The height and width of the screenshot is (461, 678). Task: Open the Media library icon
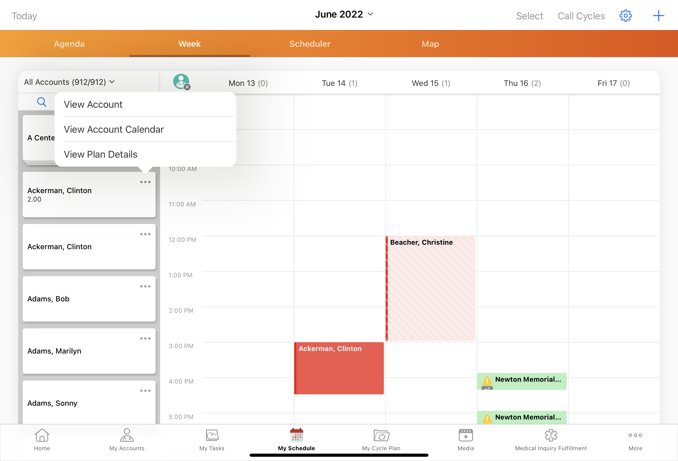(x=465, y=436)
